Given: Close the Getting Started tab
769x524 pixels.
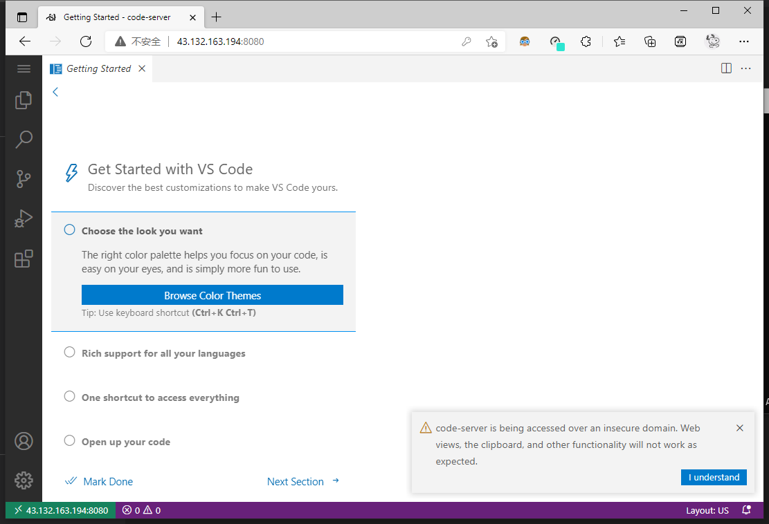Looking at the screenshot, I should click(142, 68).
